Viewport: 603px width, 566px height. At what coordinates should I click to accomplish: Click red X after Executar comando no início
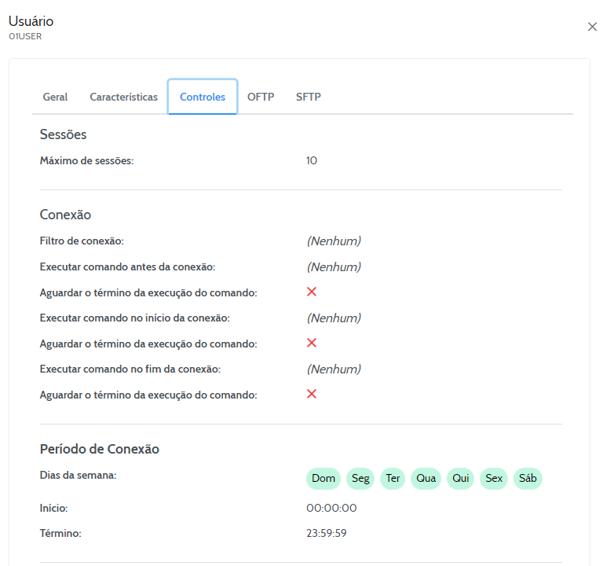tap(312, 343)
